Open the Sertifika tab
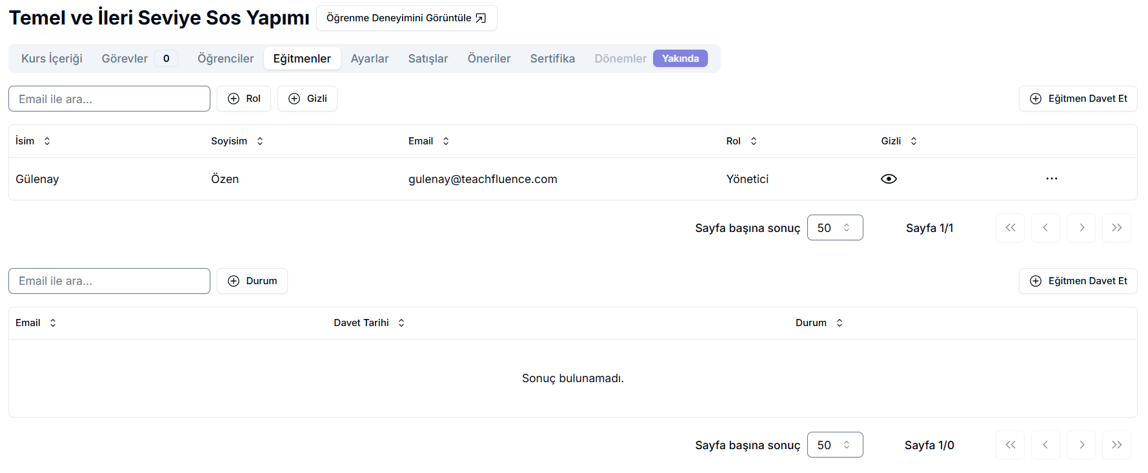This screenshot has height=473, width=1148. click(x=552, y=59)
